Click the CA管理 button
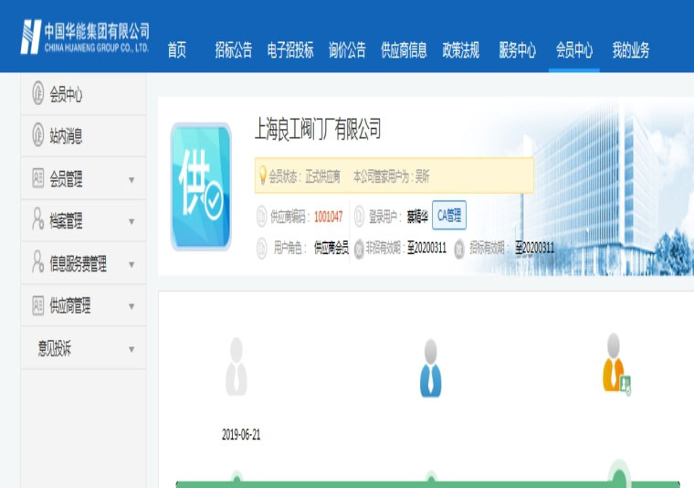 (449, 215)
